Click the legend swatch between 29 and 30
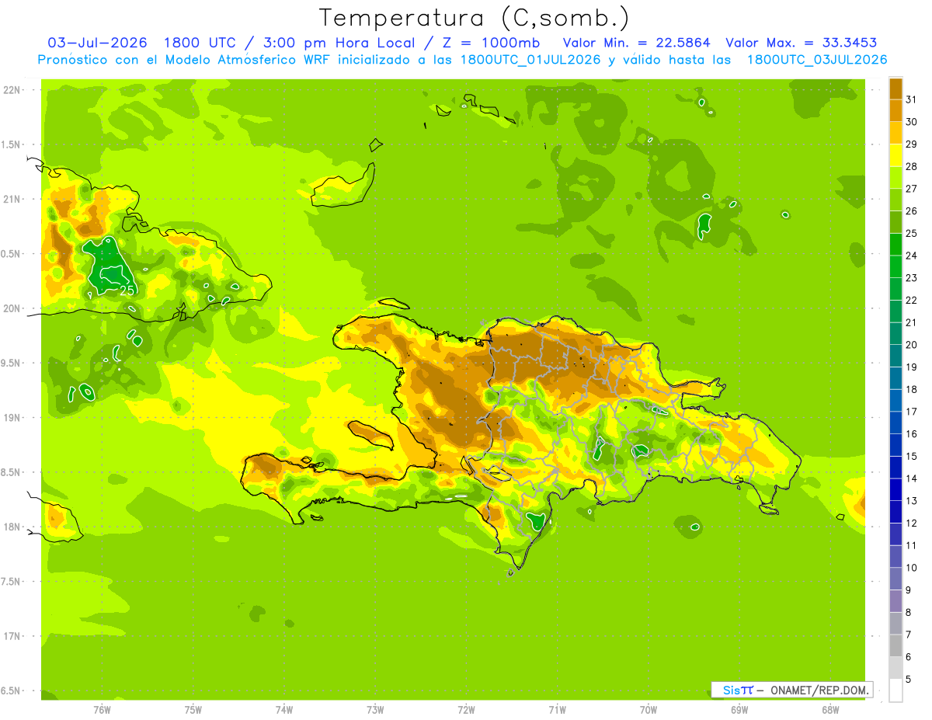 (895, 133)
